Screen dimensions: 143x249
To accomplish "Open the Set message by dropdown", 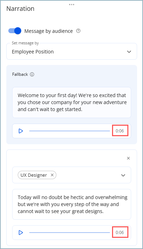I will click(72, 51).
